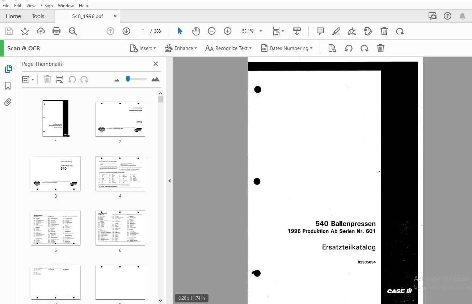Zoom in on the page

pos(228,31)
